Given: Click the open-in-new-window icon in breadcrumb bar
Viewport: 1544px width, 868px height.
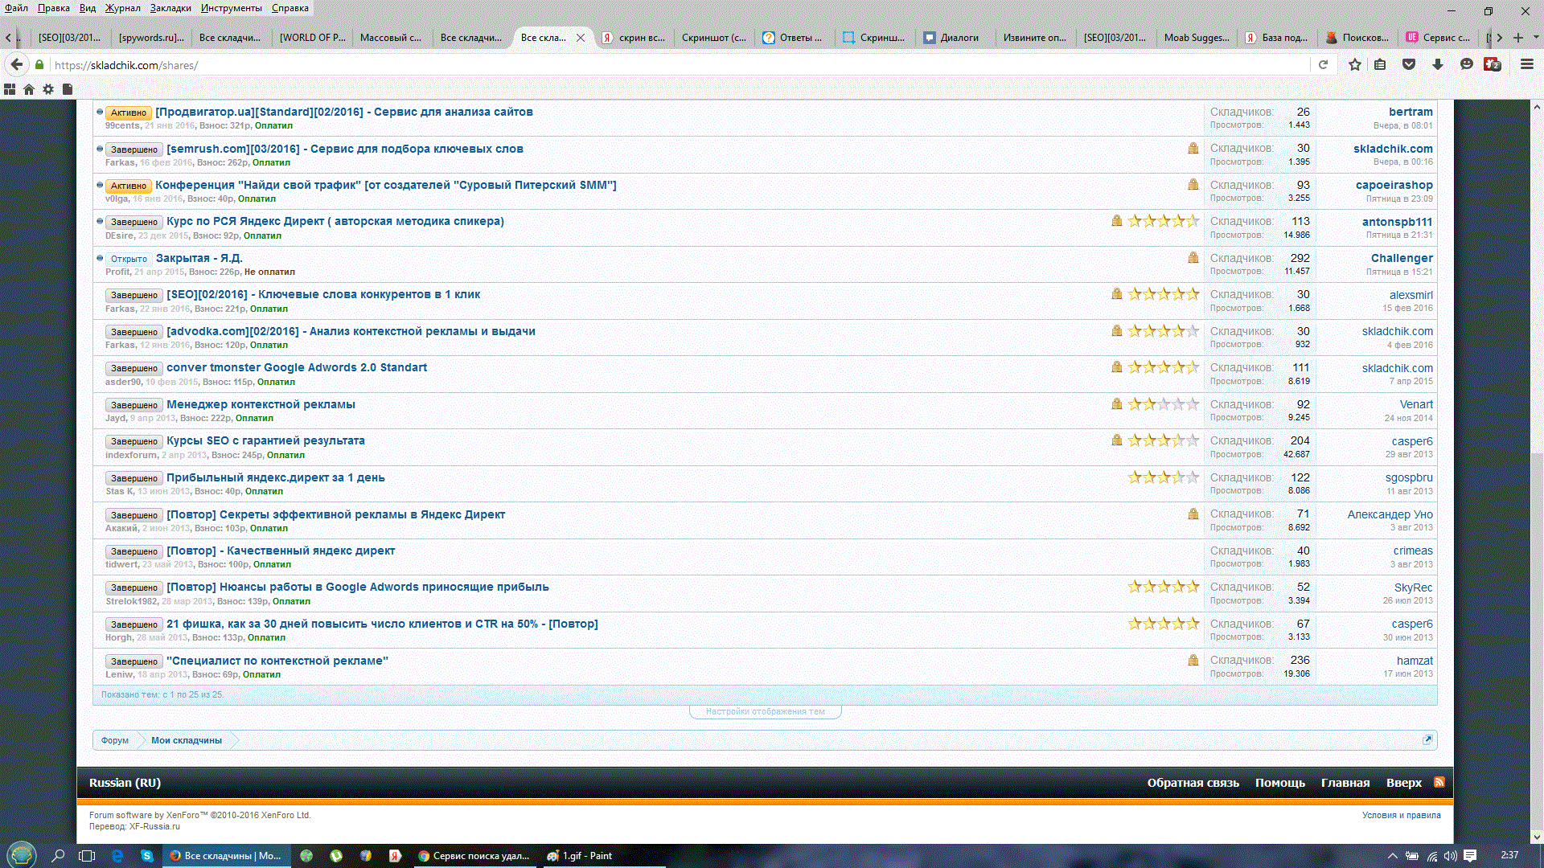Looking at the screenshot, I should click(1427, 739).
